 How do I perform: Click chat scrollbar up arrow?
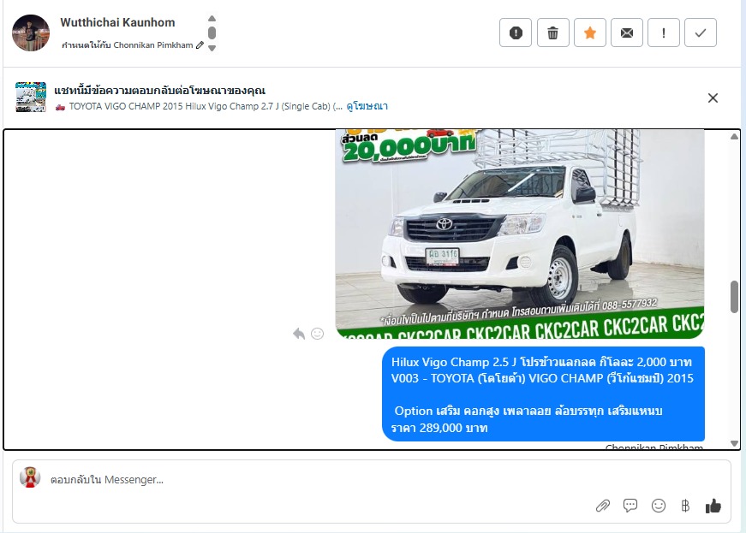[734, 137]
